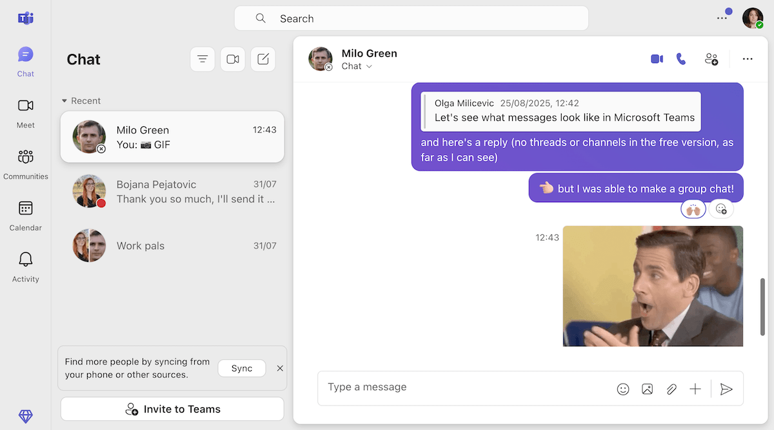Open more compose actions plus icon
This screenshot has height=430, width=774.
click(x=695, y=389)
